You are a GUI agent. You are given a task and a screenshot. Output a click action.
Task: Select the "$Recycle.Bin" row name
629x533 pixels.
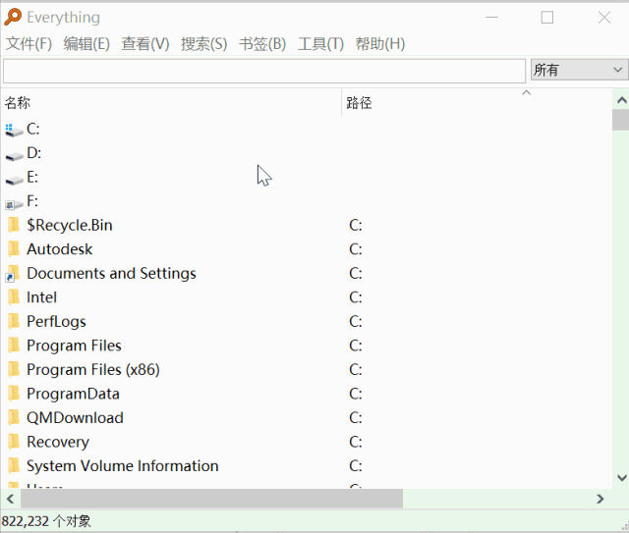pyautogui.click(x=70, y=225)
